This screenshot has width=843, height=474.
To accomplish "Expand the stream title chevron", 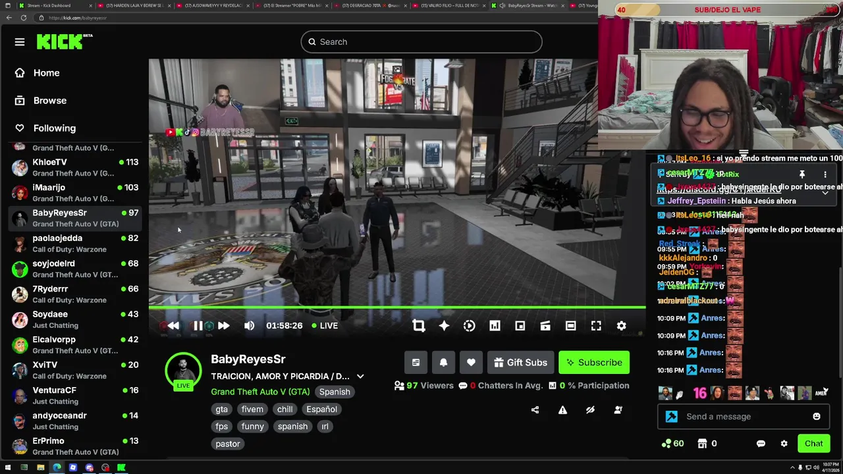I will point(360,377).
